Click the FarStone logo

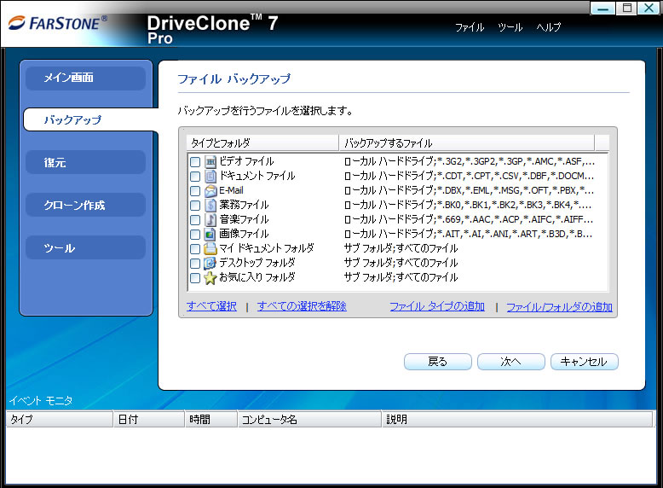pyautogui.click(x=57, y=23)
